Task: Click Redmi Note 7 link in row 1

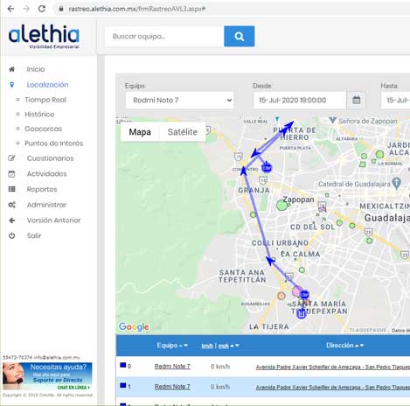Action: pyautogui.click(x=172, y=387)
